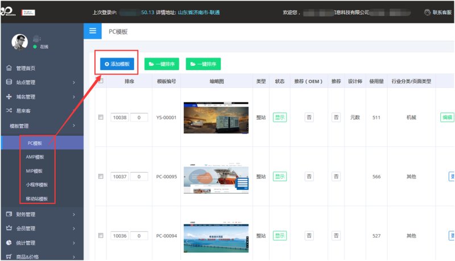Tick the checkbox for template YS-00001

(x=101, y=117)
